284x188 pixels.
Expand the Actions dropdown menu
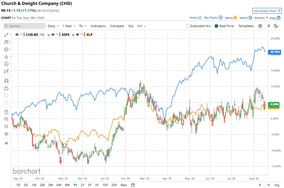pos(261,18)
